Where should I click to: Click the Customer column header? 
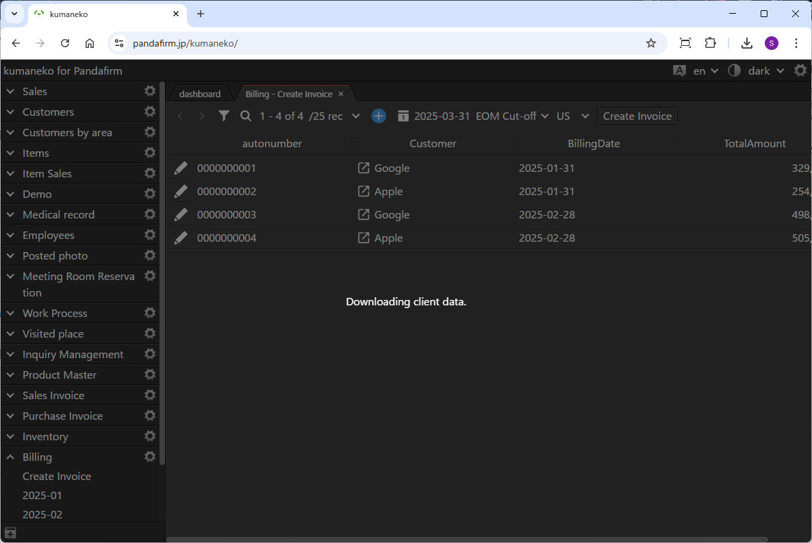tap(433, 143)
